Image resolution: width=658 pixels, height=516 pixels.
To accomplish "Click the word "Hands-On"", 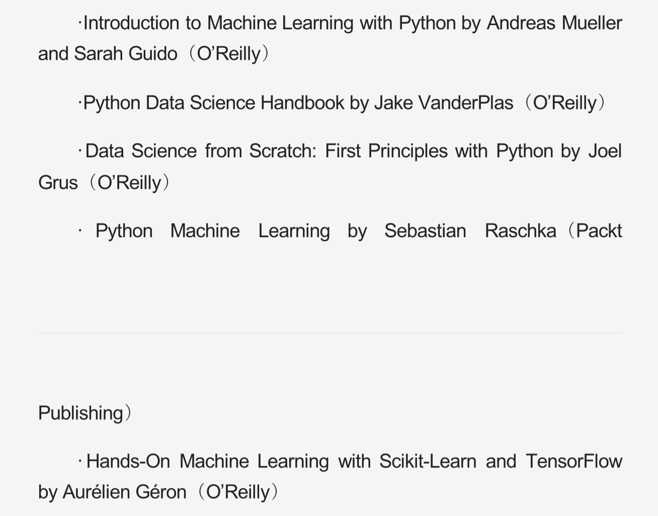I will (128, 461).
